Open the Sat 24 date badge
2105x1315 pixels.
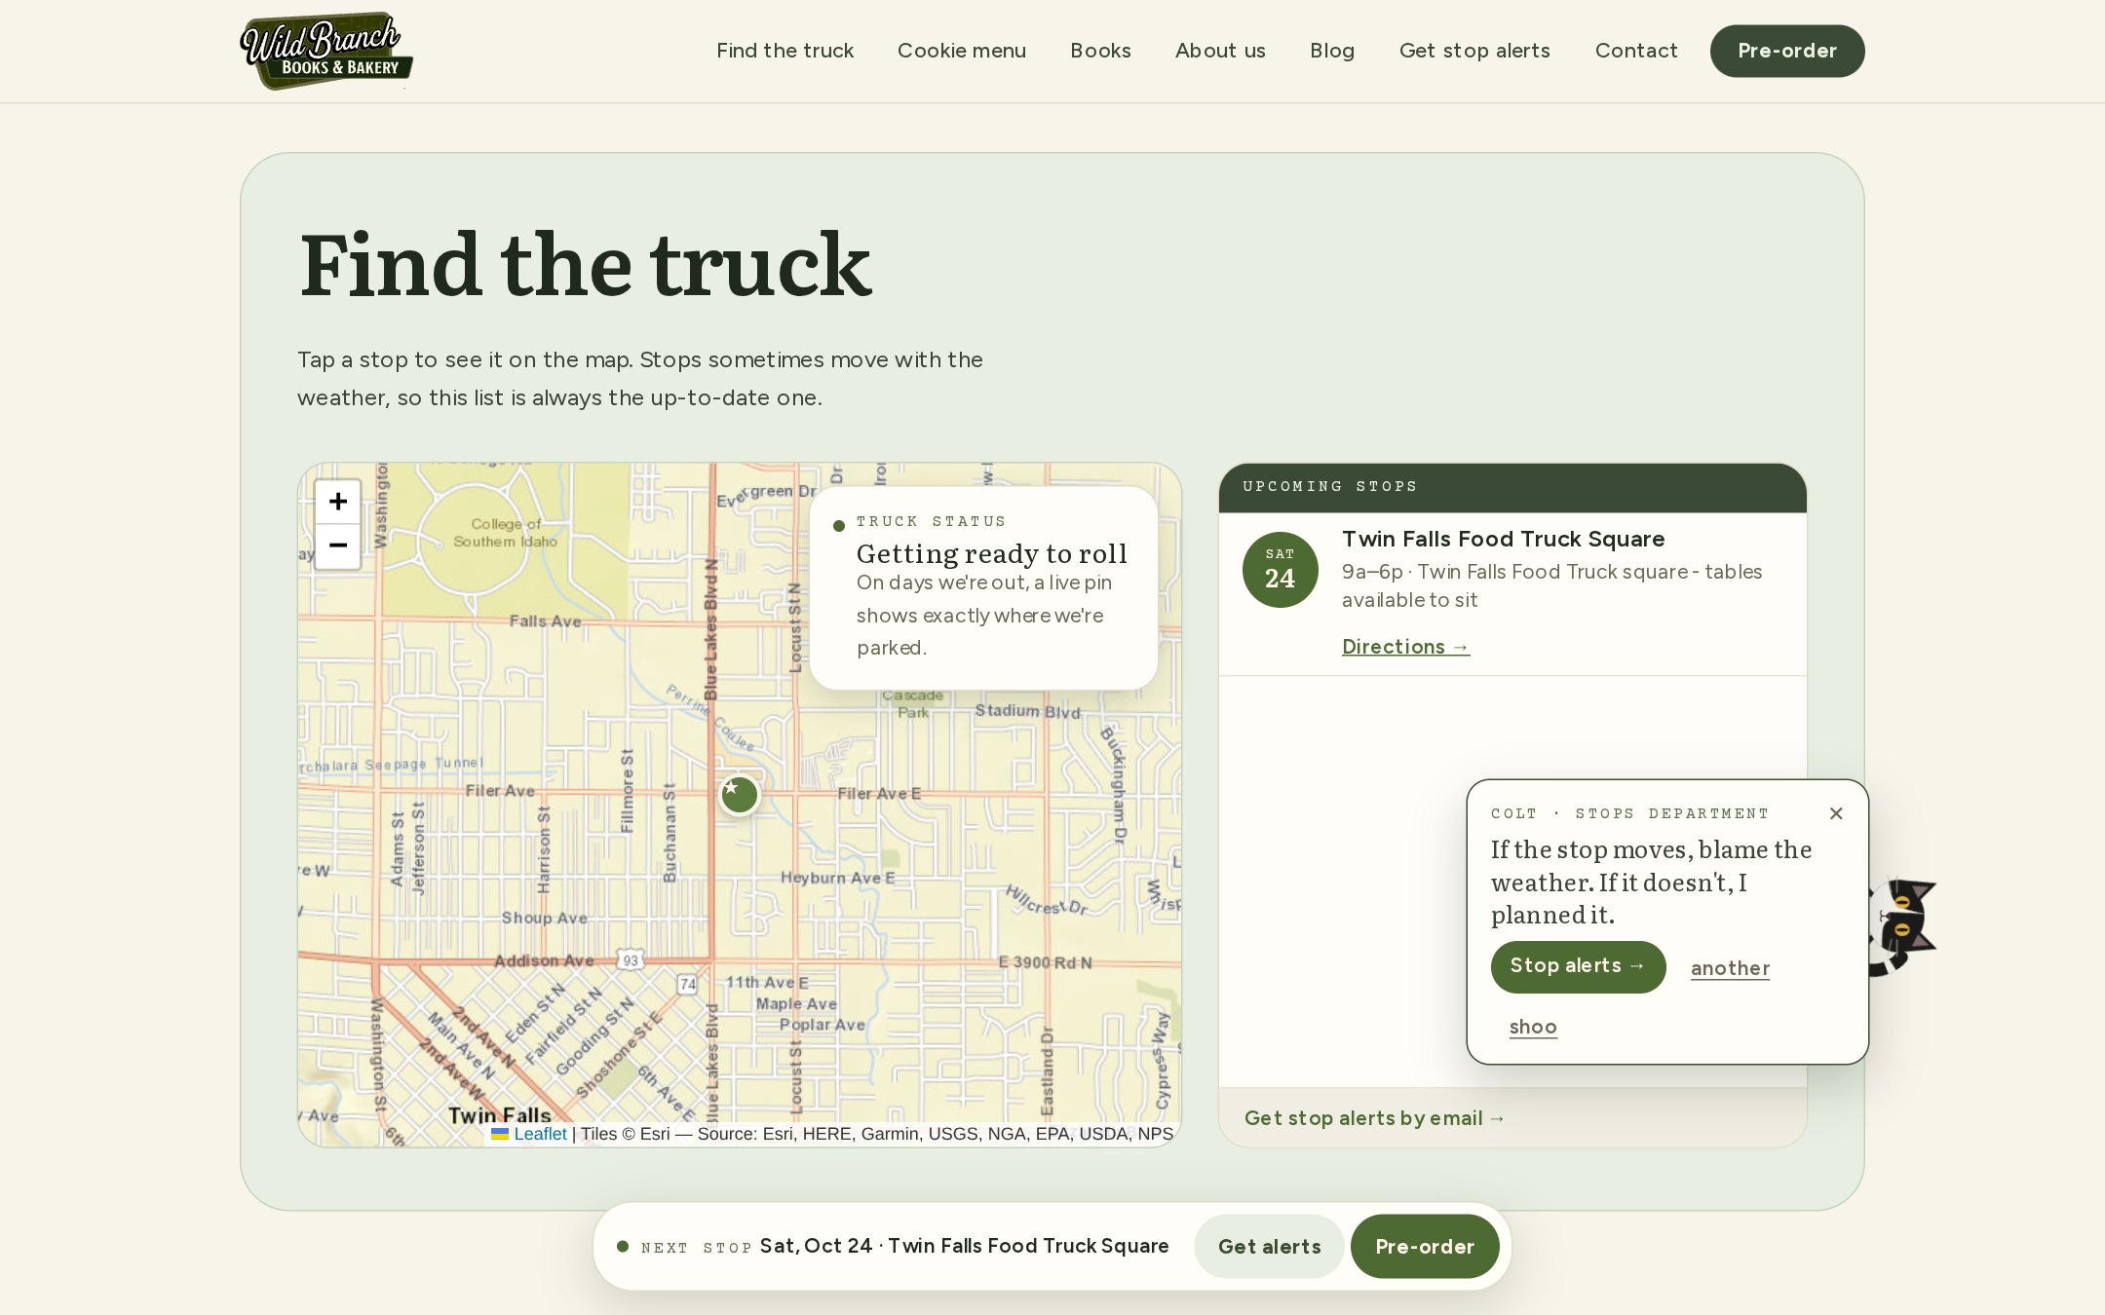[1280, 570]
